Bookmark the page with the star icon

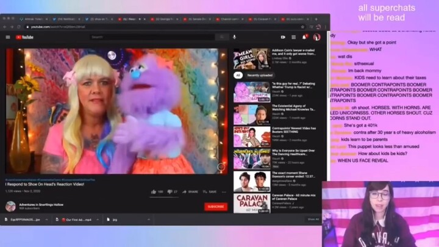(302, 27)
